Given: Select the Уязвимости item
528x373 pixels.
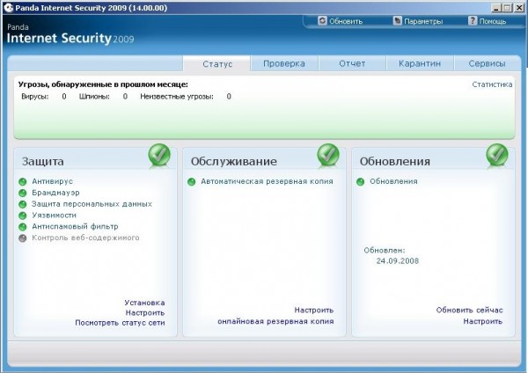Looking at the screenshot, I should (55, 216).
